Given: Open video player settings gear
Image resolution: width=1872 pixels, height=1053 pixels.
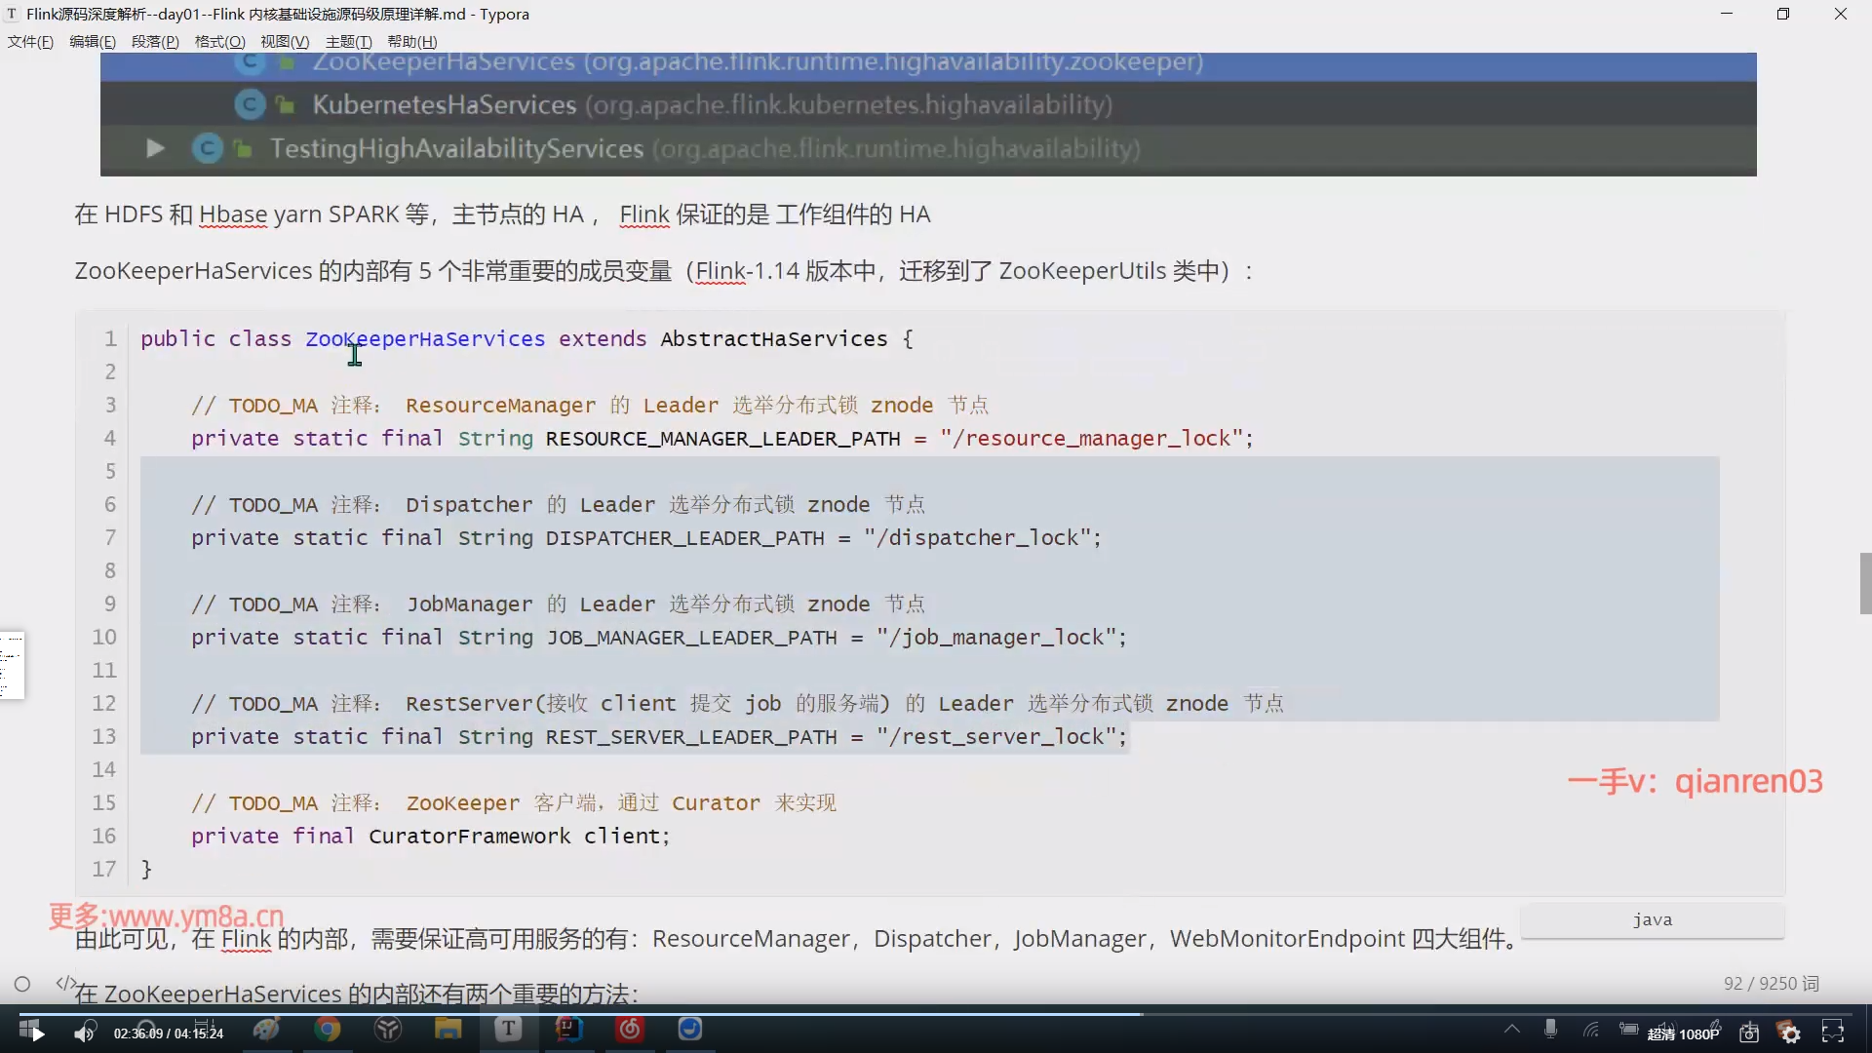Looking at the screenshot, I should click(1790, 1033).
